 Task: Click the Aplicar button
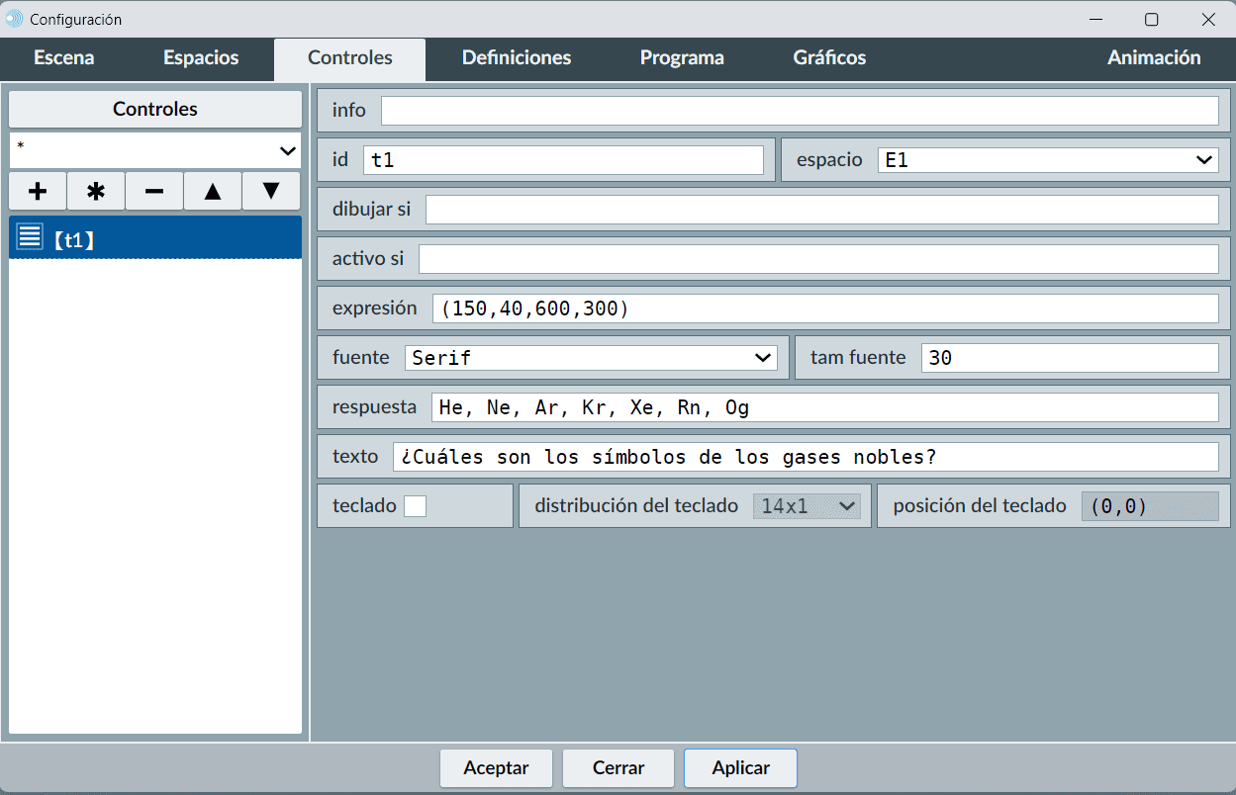[740, 768]
